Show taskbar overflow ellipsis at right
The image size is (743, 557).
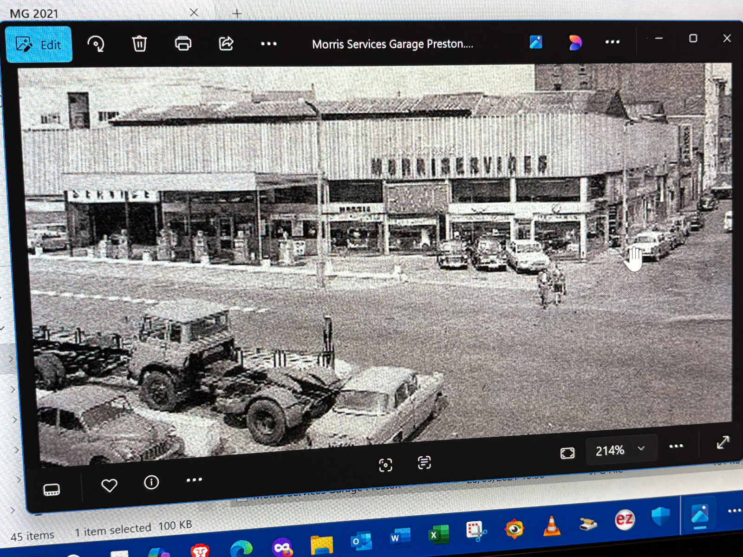click(735, 511)
